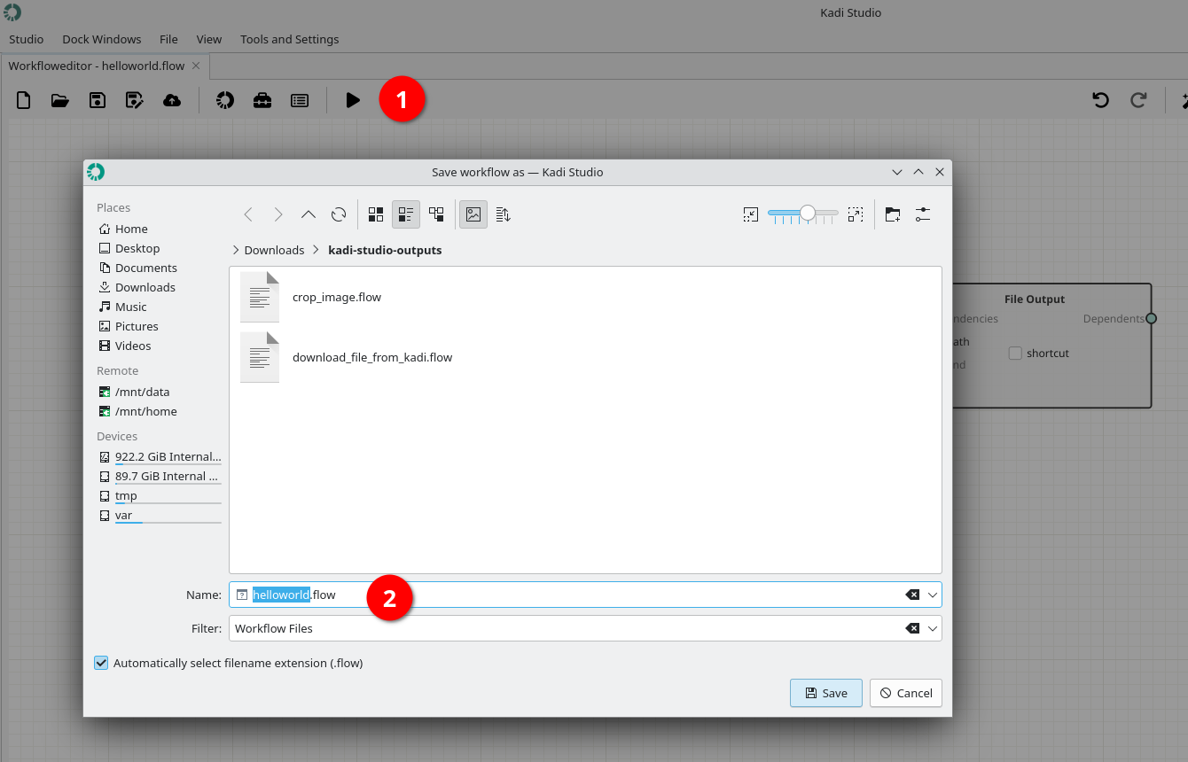
Task: Go back in the file dialog
Action: tap(248, 214)
